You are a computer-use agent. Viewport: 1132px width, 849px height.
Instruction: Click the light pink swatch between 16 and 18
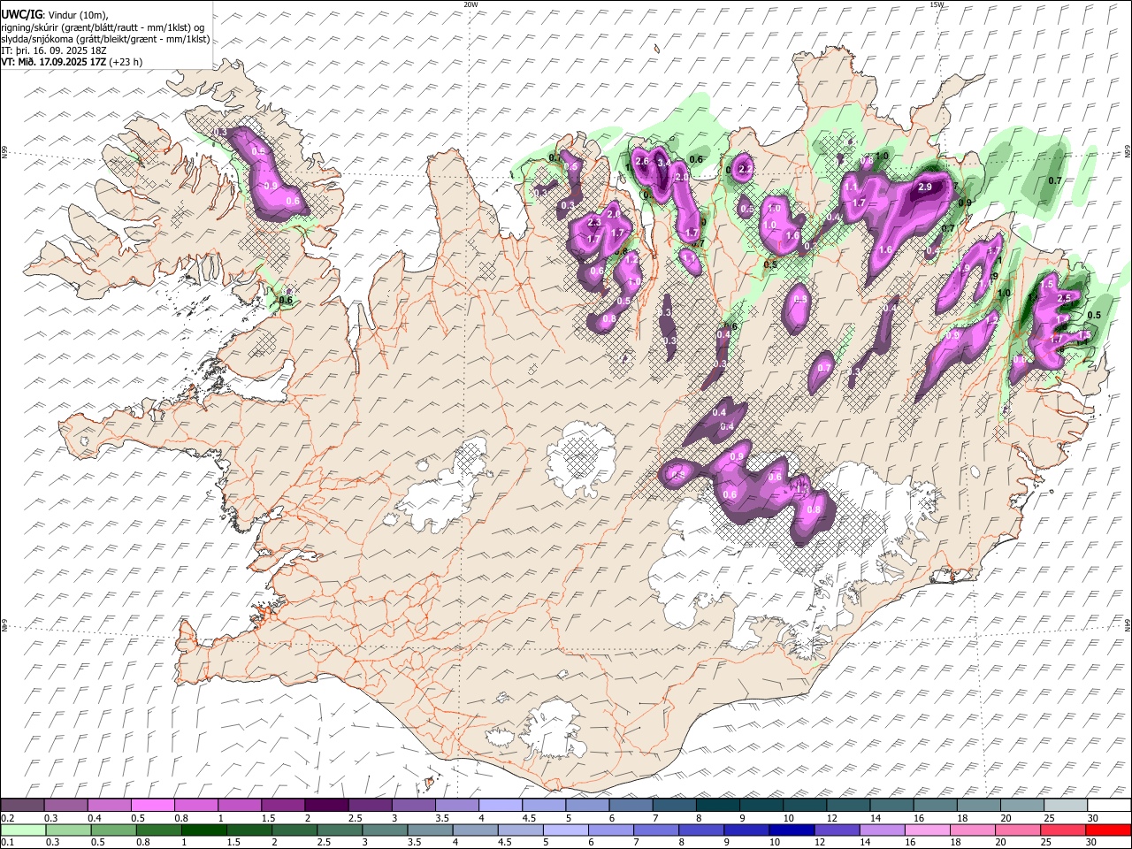tap(928, 830)
